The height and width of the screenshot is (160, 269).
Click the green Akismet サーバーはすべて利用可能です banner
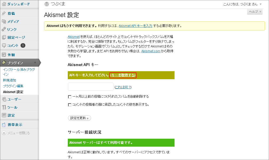(121, 143)
